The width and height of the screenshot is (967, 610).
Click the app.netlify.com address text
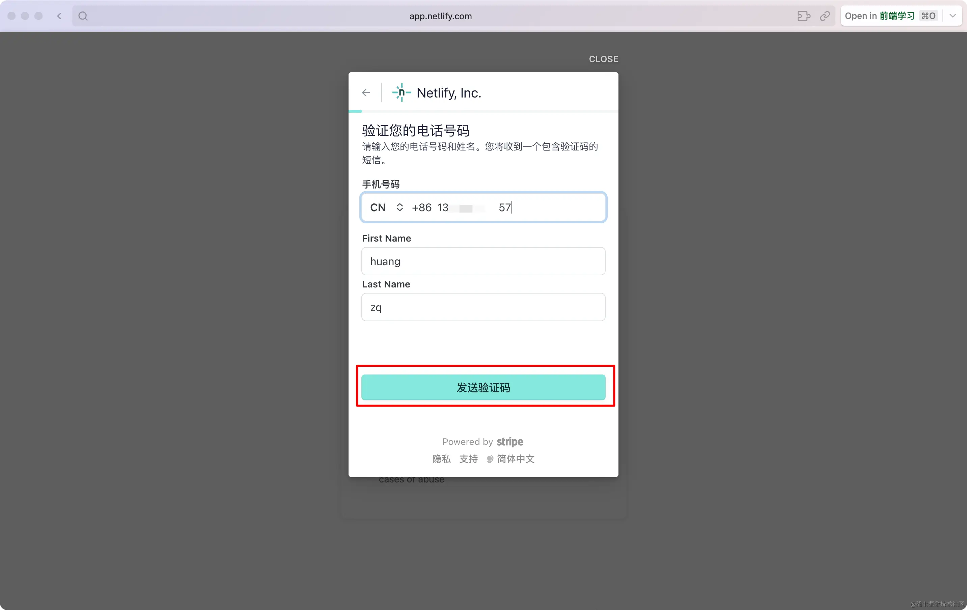tap(441, 16)
